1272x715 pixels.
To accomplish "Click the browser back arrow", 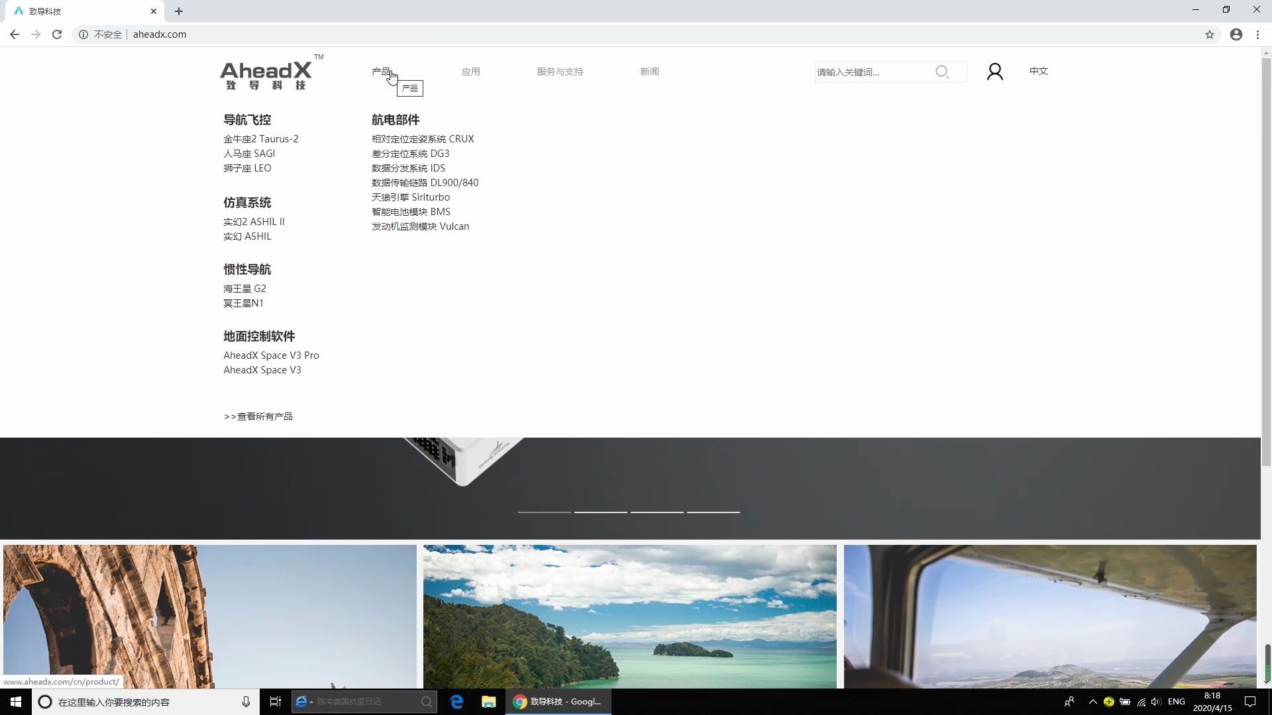I will (15, 34).
